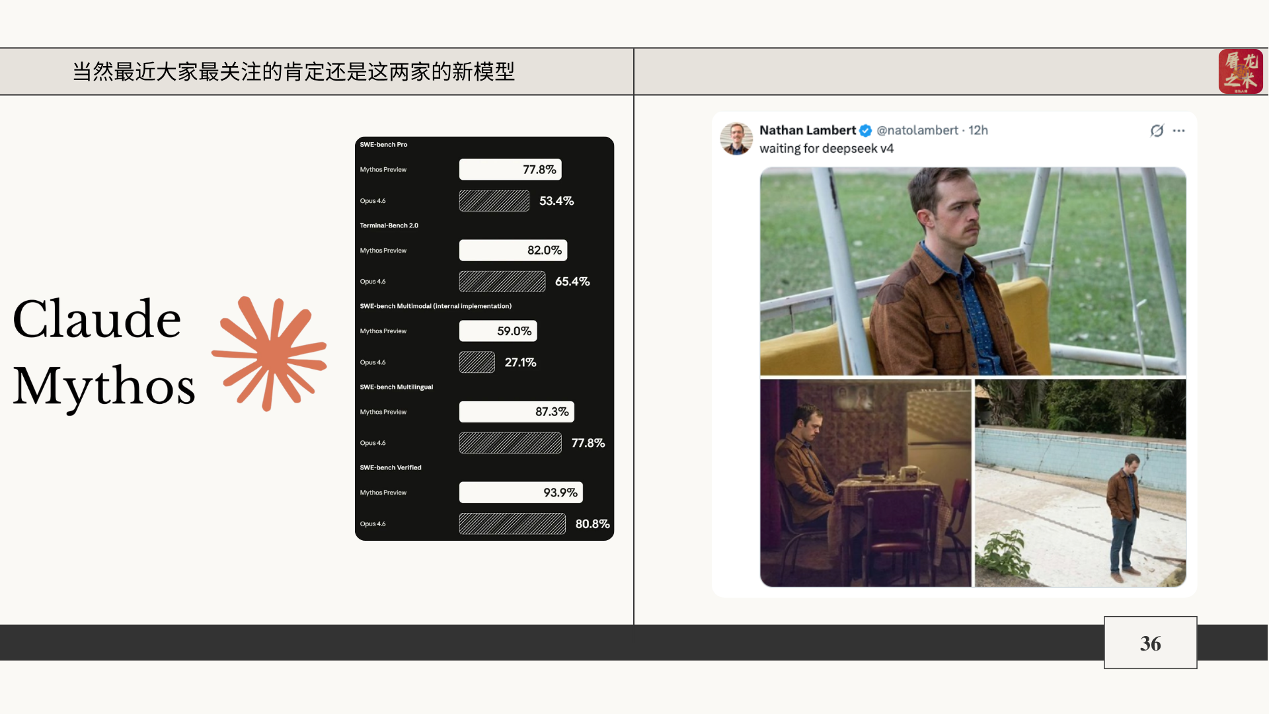
Task: Click the 77.8% SWE-bench Pro Mythos bar
Action: click(x=510, y=169)
